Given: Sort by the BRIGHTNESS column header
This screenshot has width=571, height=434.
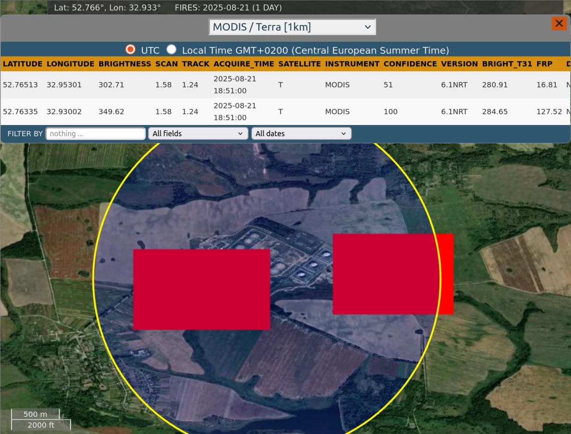Looking at the screenshot, I should click(x=125, y=64).
